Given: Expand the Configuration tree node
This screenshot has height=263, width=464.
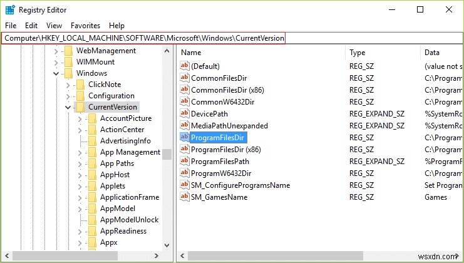Looking at the screenshot, I should click(x=68, y=96).
